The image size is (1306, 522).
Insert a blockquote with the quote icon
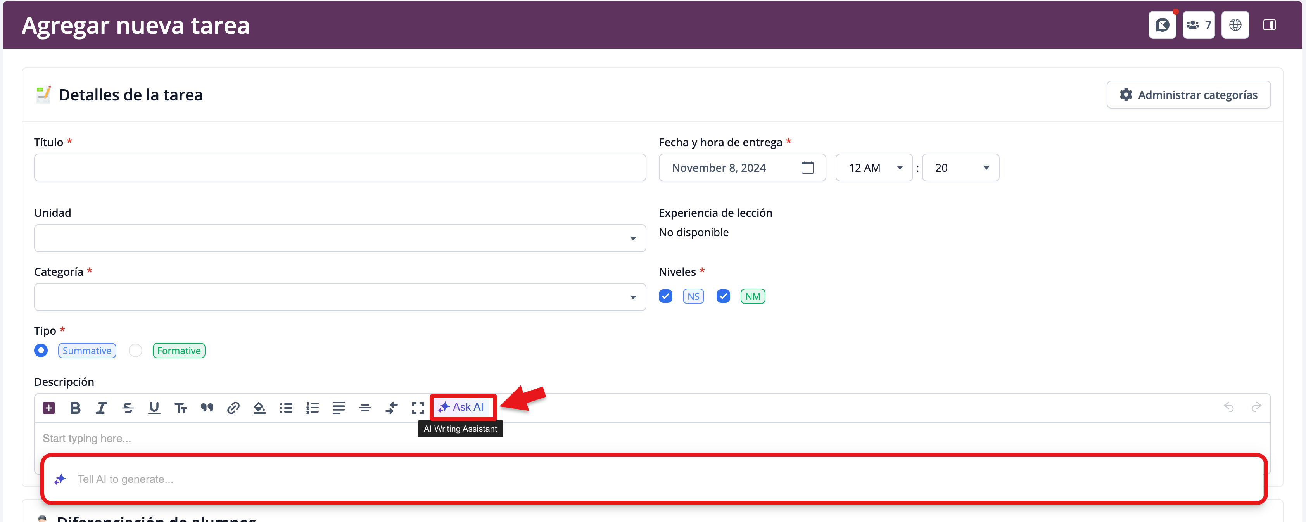207,407
